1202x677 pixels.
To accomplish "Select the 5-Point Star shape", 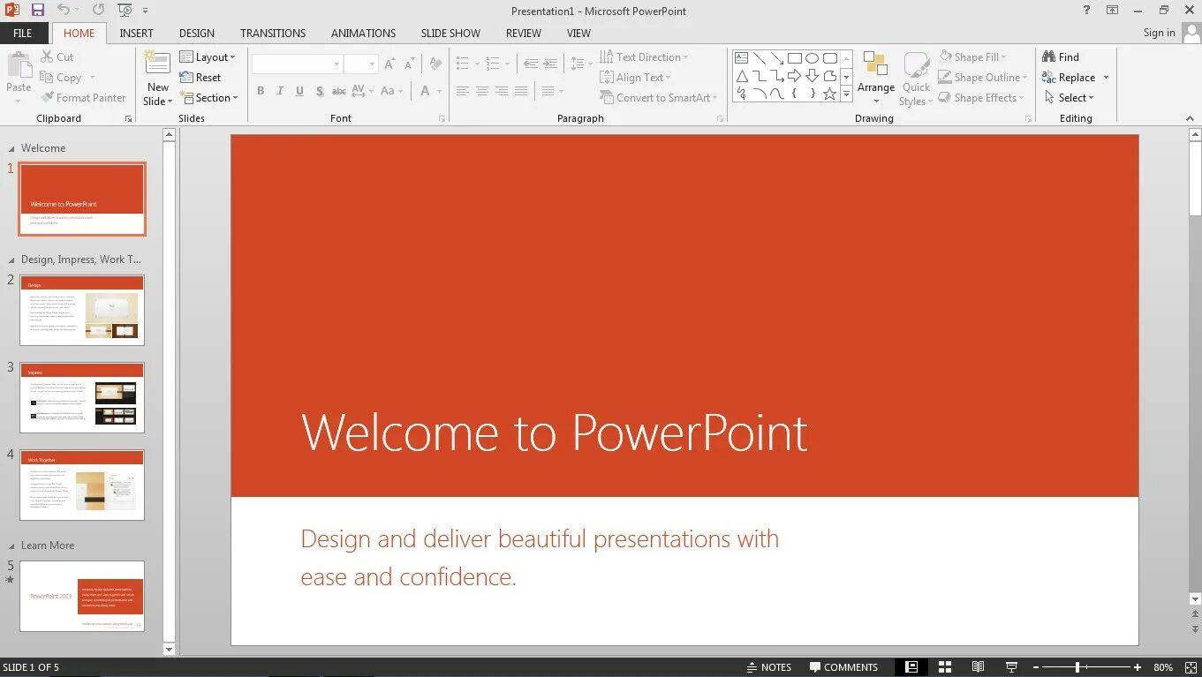I will [829, 94].
